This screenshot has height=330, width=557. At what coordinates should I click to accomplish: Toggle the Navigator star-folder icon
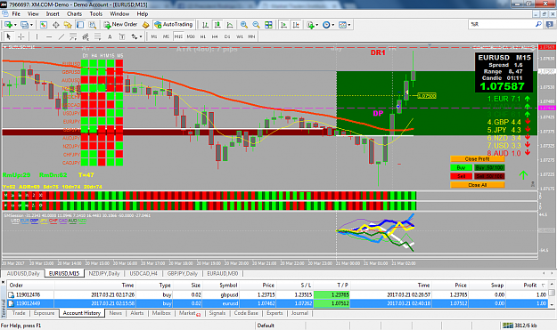pyautogui.click(x=68, y=24)
